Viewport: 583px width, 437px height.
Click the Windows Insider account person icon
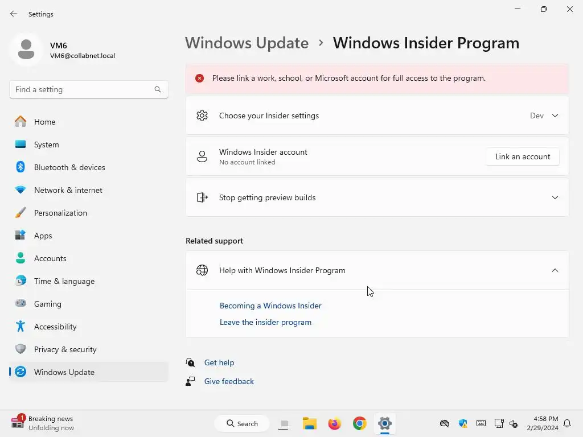pyautogui.click(x=202, y=156)
